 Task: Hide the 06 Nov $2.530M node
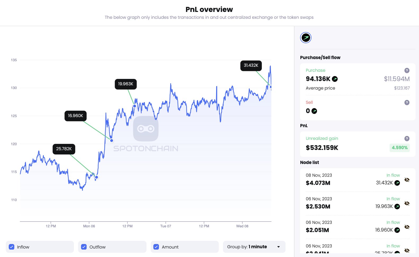point(407,203)
